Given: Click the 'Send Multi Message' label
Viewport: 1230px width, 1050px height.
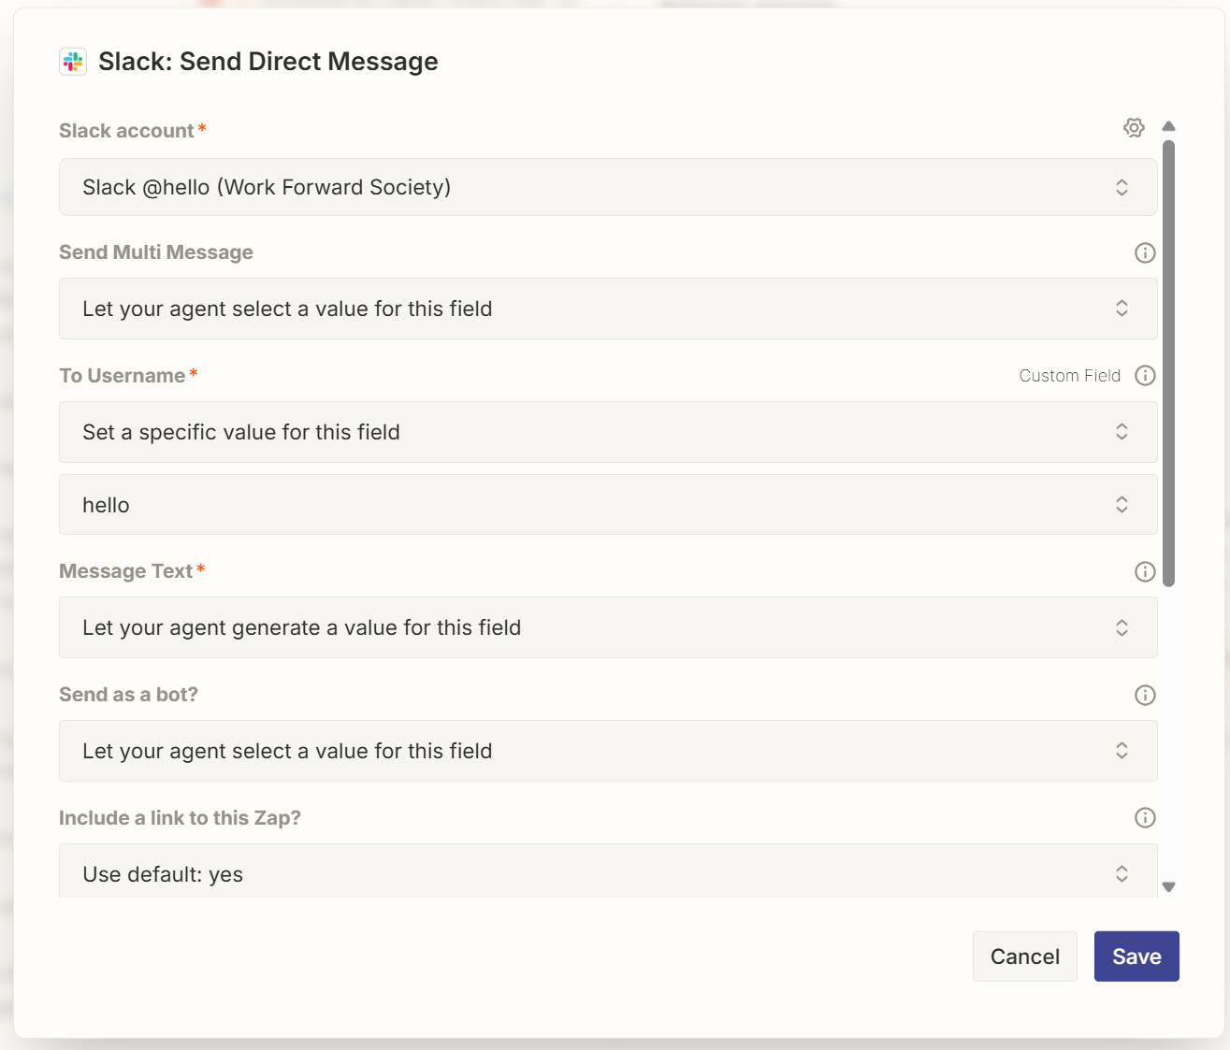Looking at the screenshot, I should [156, 252].
